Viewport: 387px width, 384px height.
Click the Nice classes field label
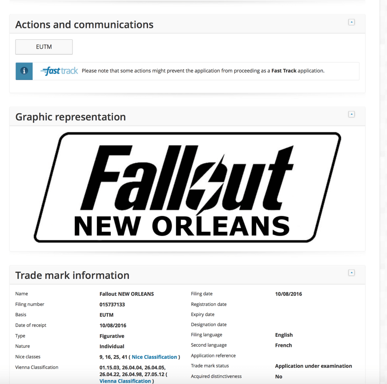(28, 357)
